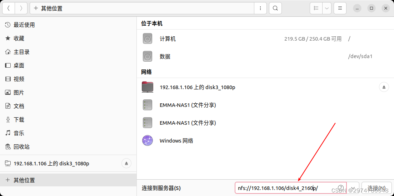Click the search magnifier button

(x=275, y=8)
